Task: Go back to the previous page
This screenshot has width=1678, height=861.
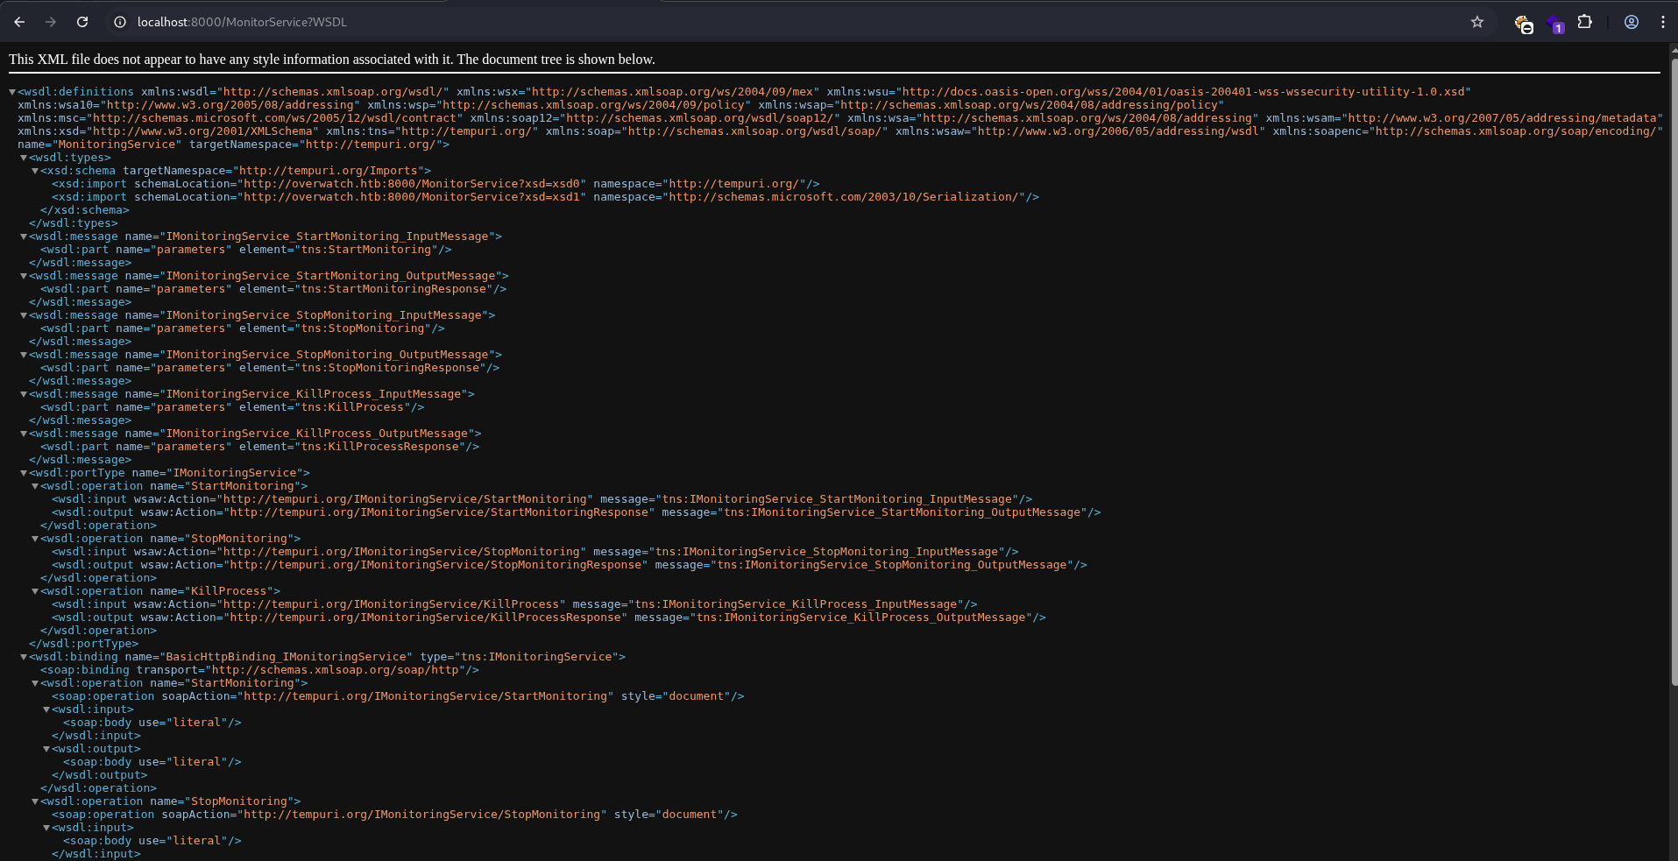Action: click(x=19, y=22)
